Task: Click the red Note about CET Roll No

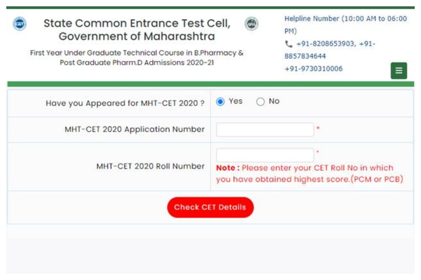Action: 309,174
